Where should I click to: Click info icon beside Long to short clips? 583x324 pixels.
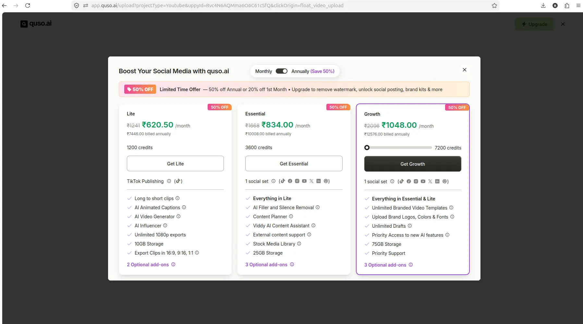[x=177, y=198]
